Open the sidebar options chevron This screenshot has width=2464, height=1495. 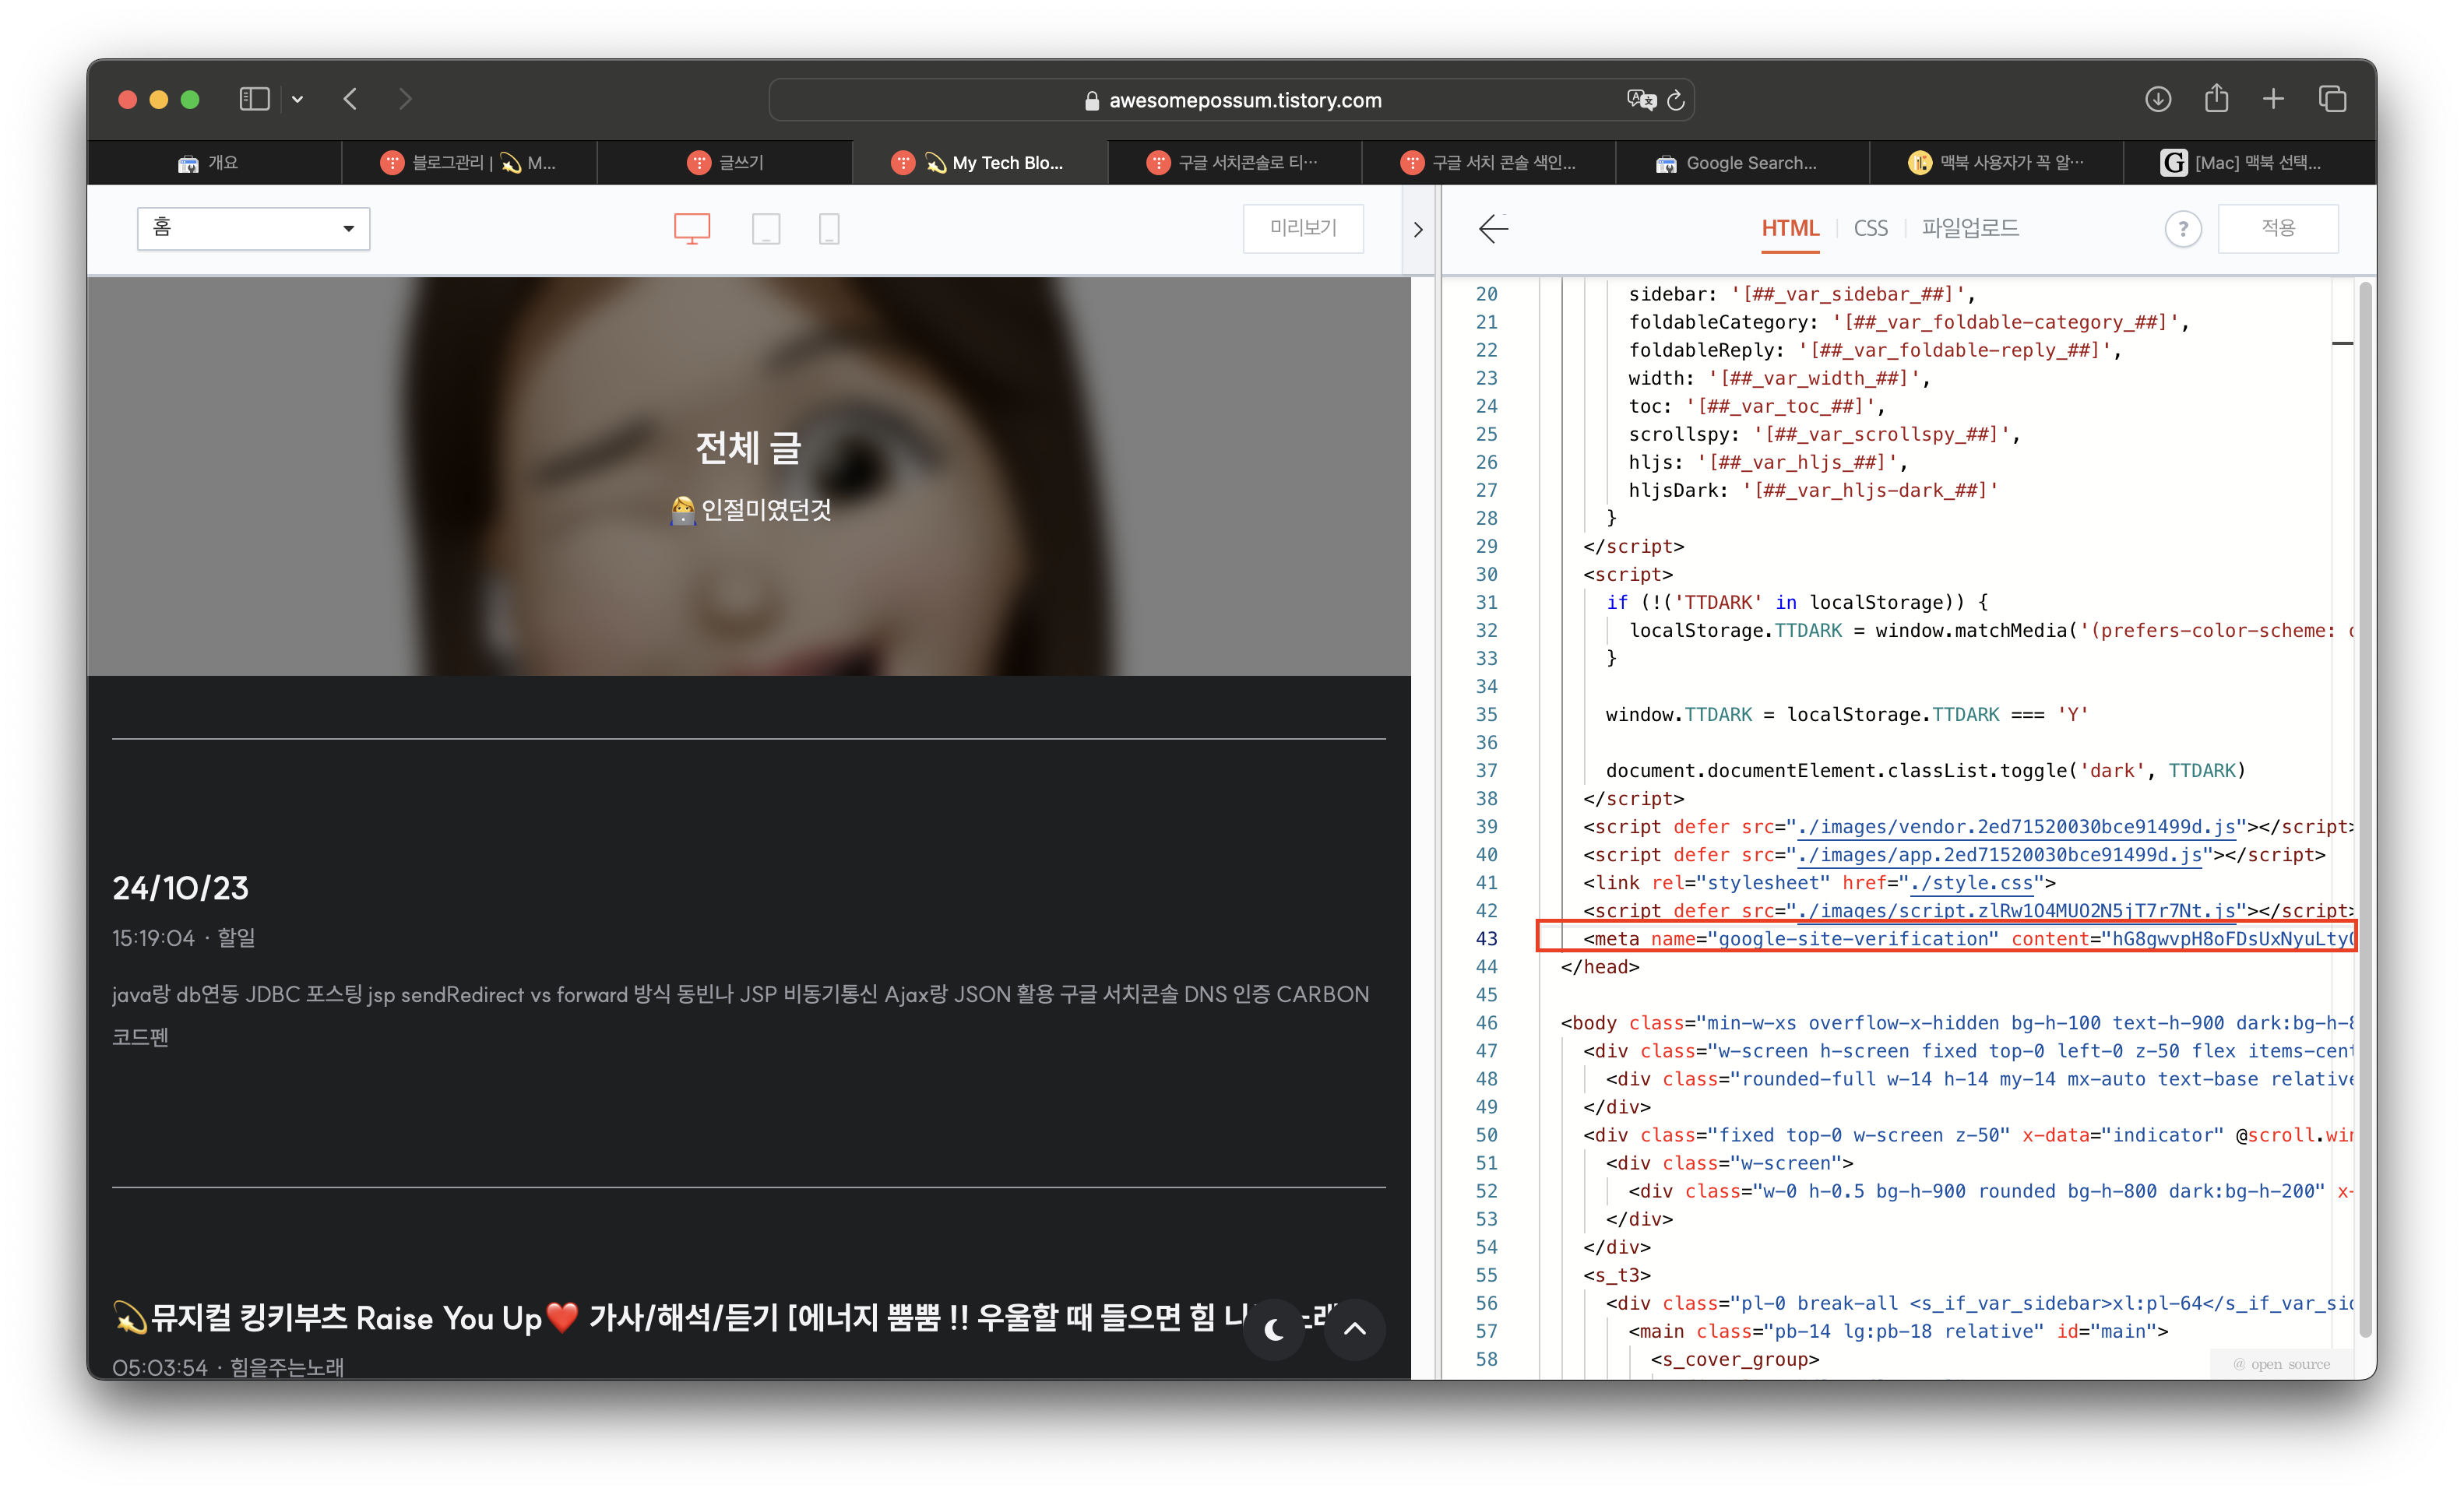click(x=297, y=99)
